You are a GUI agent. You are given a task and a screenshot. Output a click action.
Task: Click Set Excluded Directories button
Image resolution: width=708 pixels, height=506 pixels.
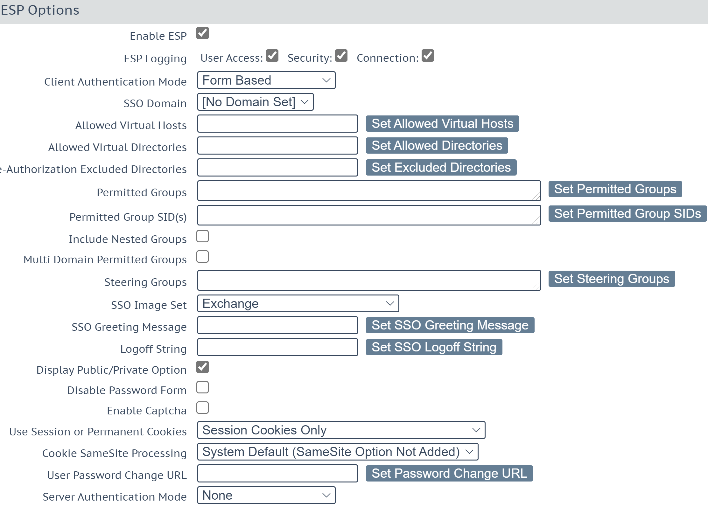coord(441,167)
